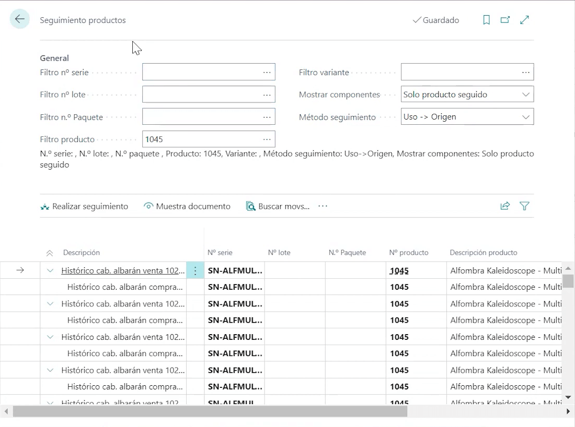Open row options menu for first row
This screenshot has width=575, height=427.
[x=195, y=270]
